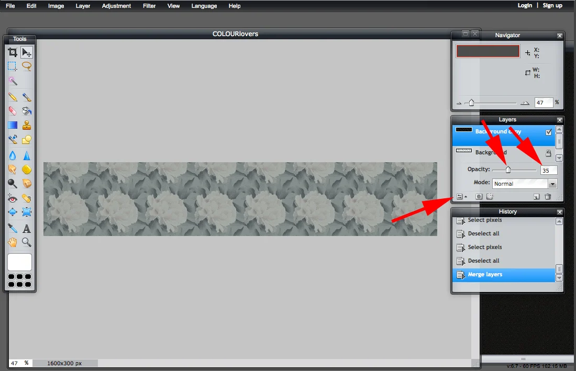Open the Filter menu
Image resolution: width=576 pixels, height=371 pixels.
click(x=149, y=6)
